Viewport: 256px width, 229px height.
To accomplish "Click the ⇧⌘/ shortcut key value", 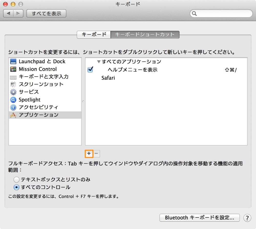I will coord(231,70).
